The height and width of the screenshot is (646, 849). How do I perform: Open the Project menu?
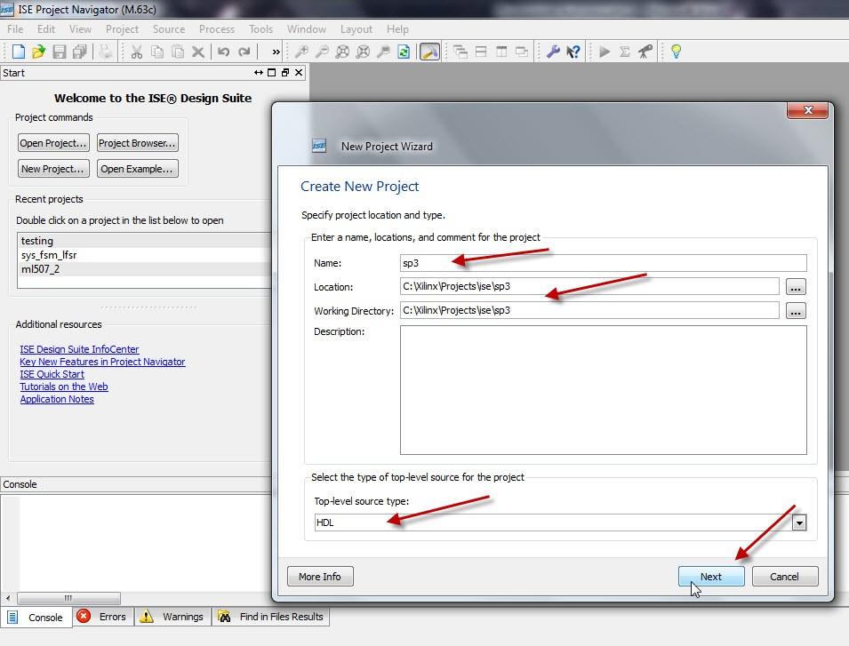[x=122, y=29]
